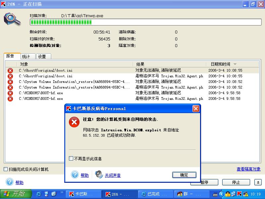Switch to 报告 tab
Viewport: 265px width, 199px height.
(12, 56)
